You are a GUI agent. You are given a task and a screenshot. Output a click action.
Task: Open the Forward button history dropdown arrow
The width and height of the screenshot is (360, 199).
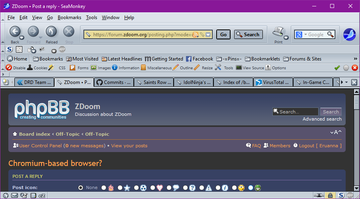coord(40,38)
